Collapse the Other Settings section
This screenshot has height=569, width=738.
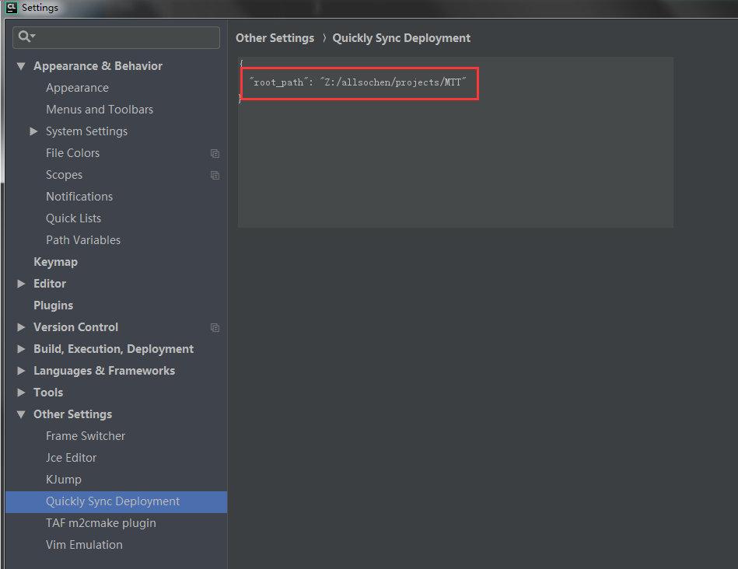21,414
